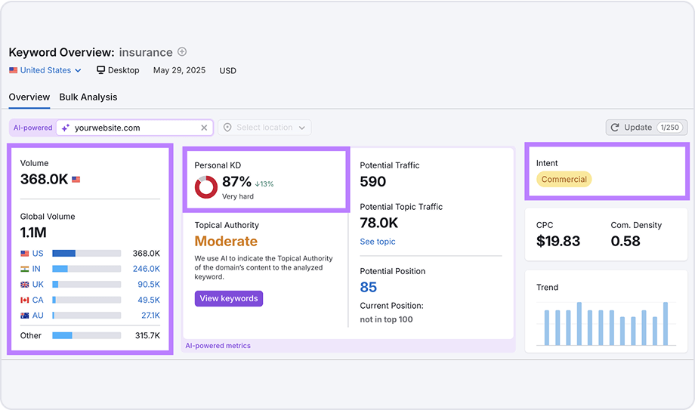
Task: Click the UK flag in Global Volume list
Action: (x=25, y=284)
